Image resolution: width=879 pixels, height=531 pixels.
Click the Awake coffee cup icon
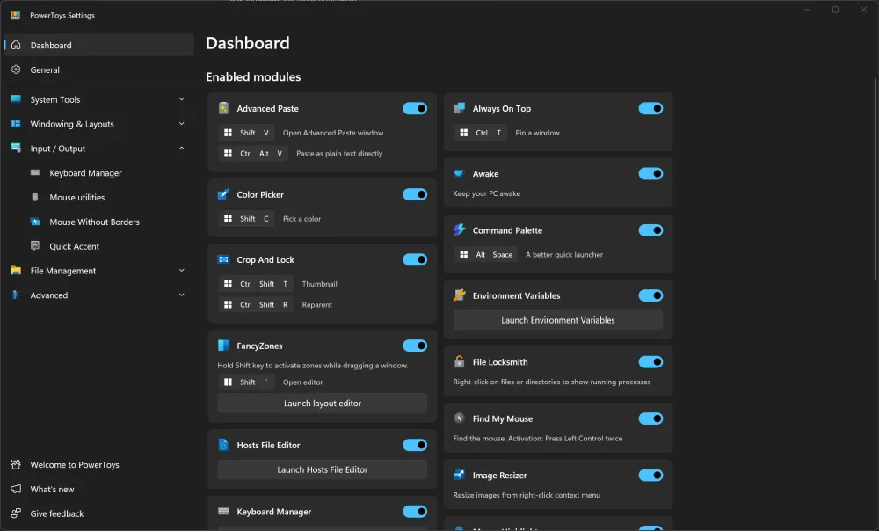(459, 174)
